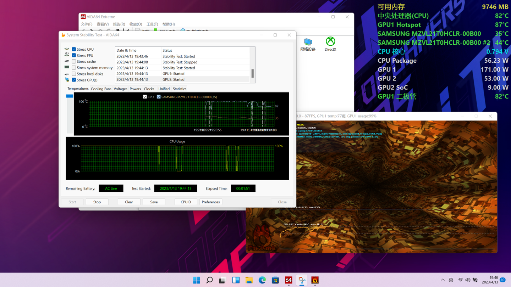511x287 pixels.
Task: Switch to AIDA64 in the taskbar
Action: click(x=289, y=280)
